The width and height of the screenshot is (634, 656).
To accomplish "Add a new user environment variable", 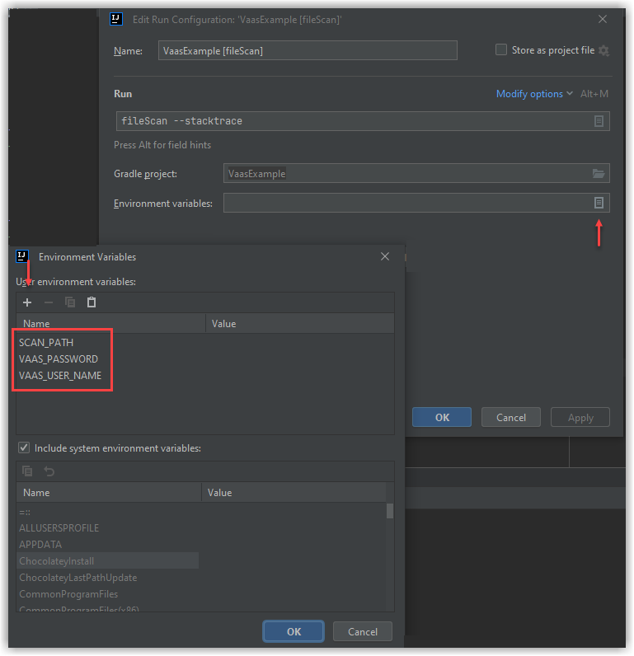I will [x=27, y=302].
